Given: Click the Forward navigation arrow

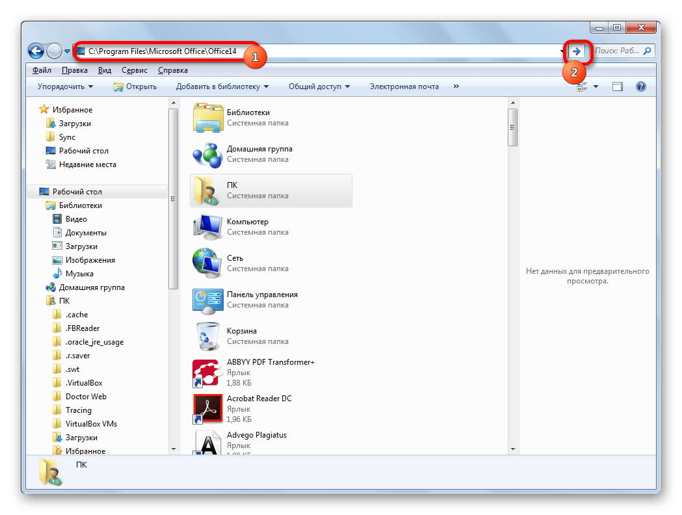Looking at the screenshot, I should coord(54,51).
